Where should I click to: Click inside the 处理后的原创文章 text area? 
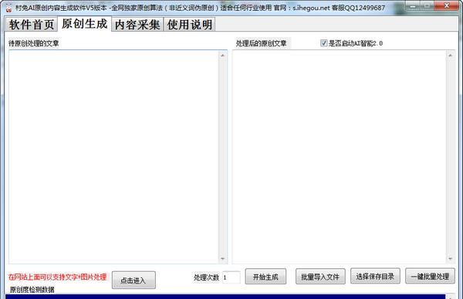click(x=339, y=157)
